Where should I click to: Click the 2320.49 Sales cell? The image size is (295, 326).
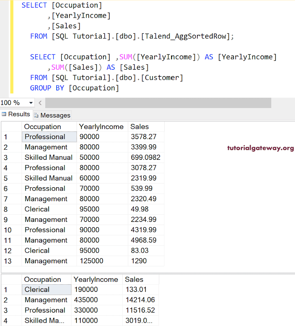tap(146, 199)
